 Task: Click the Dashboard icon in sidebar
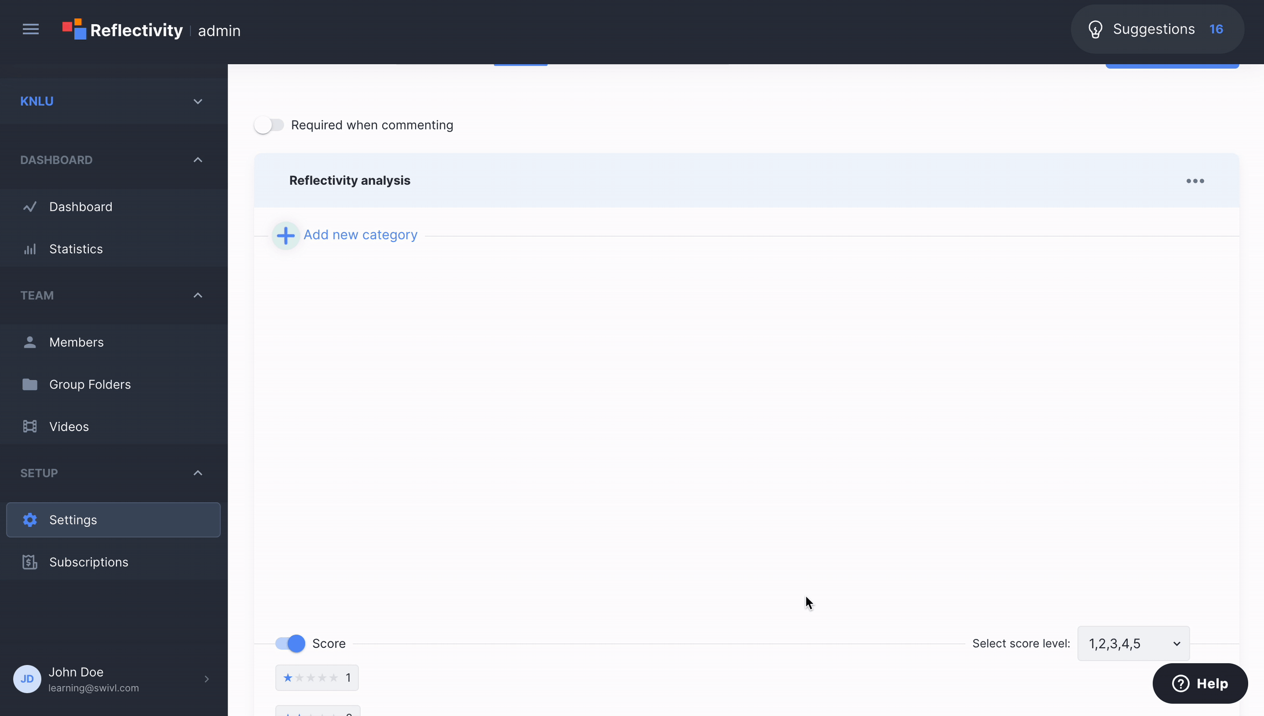click(30, 206)
